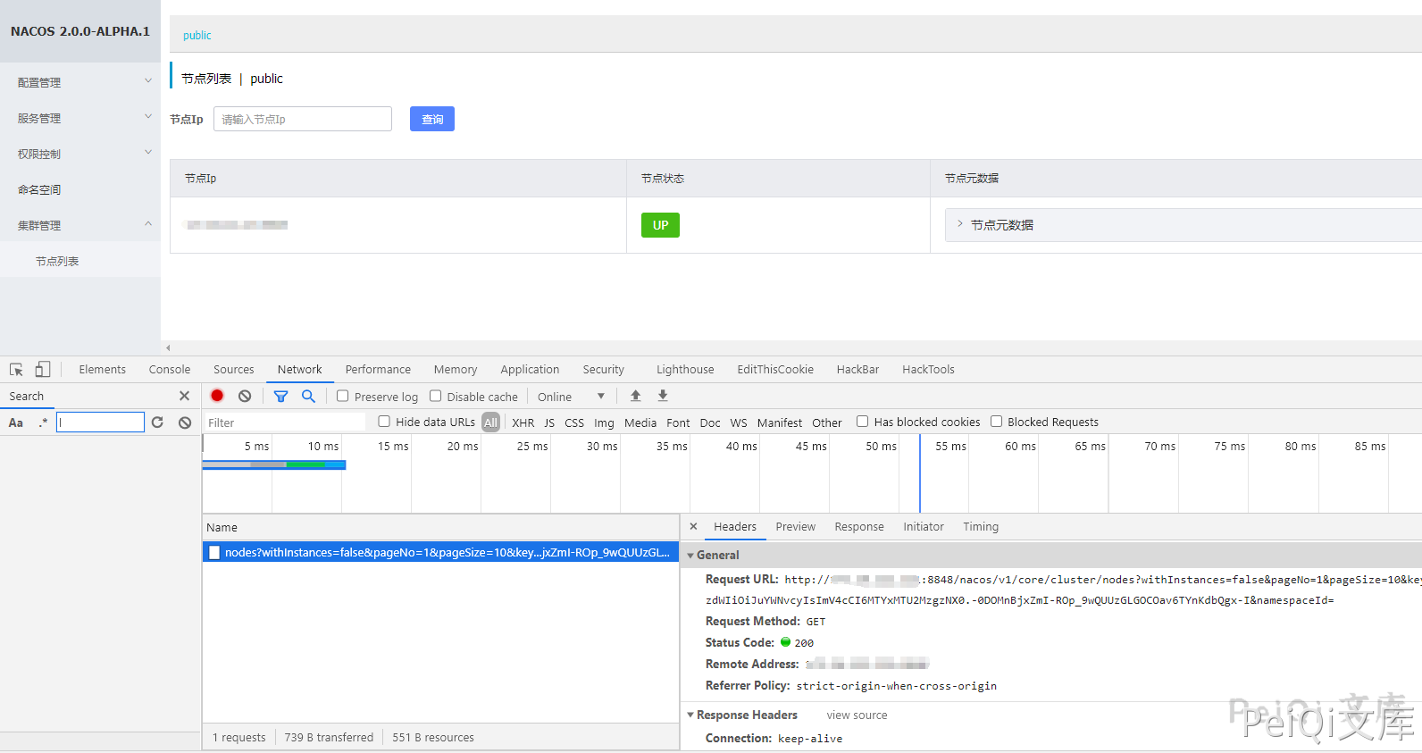Open network search with magnifier icon
This screenshot has height=753, width=1422.
coord(308,396)
